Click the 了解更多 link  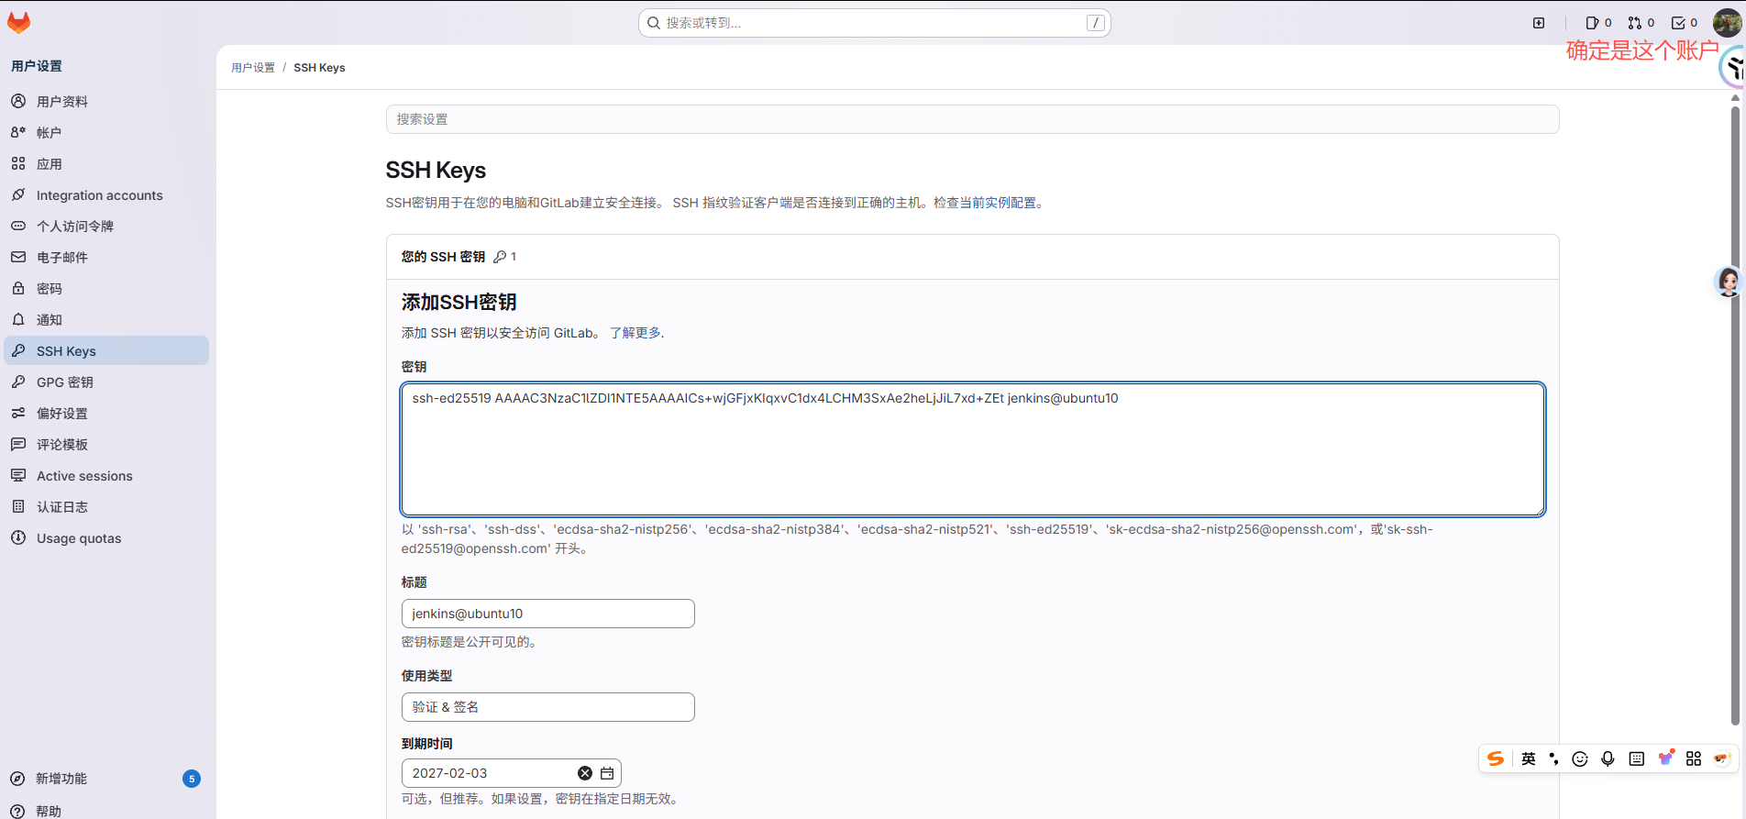tap(635, 333)
